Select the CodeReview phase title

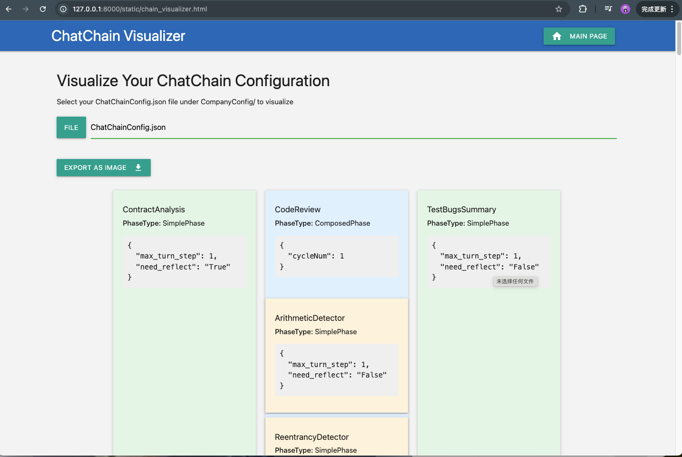tap(298, 209)
